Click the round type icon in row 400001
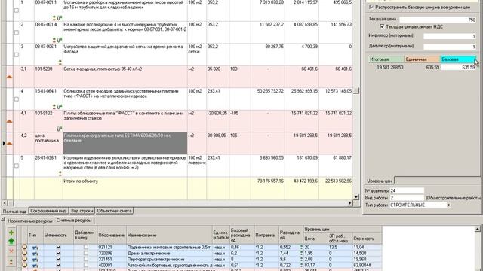The height and width of the screenshot is (271, 483). (25, 265)
